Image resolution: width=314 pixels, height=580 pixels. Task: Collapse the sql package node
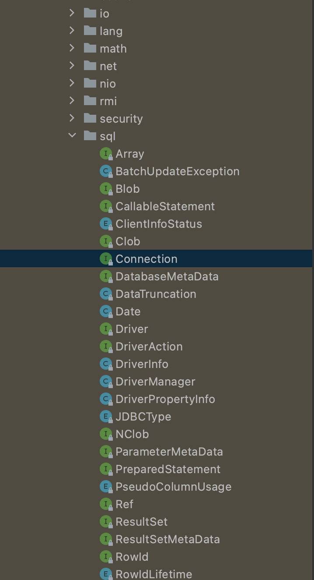click(x=72, y=135)
